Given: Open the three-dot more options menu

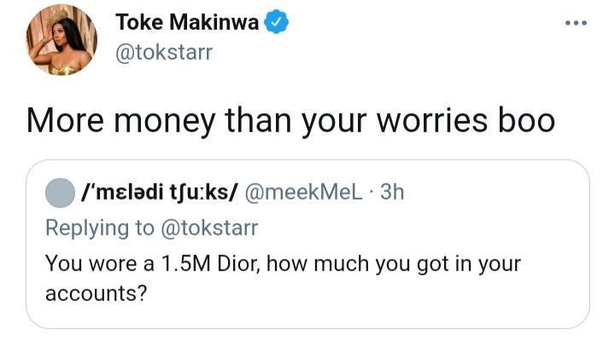Looking at the screenshot, I should (x=577, y=23).
